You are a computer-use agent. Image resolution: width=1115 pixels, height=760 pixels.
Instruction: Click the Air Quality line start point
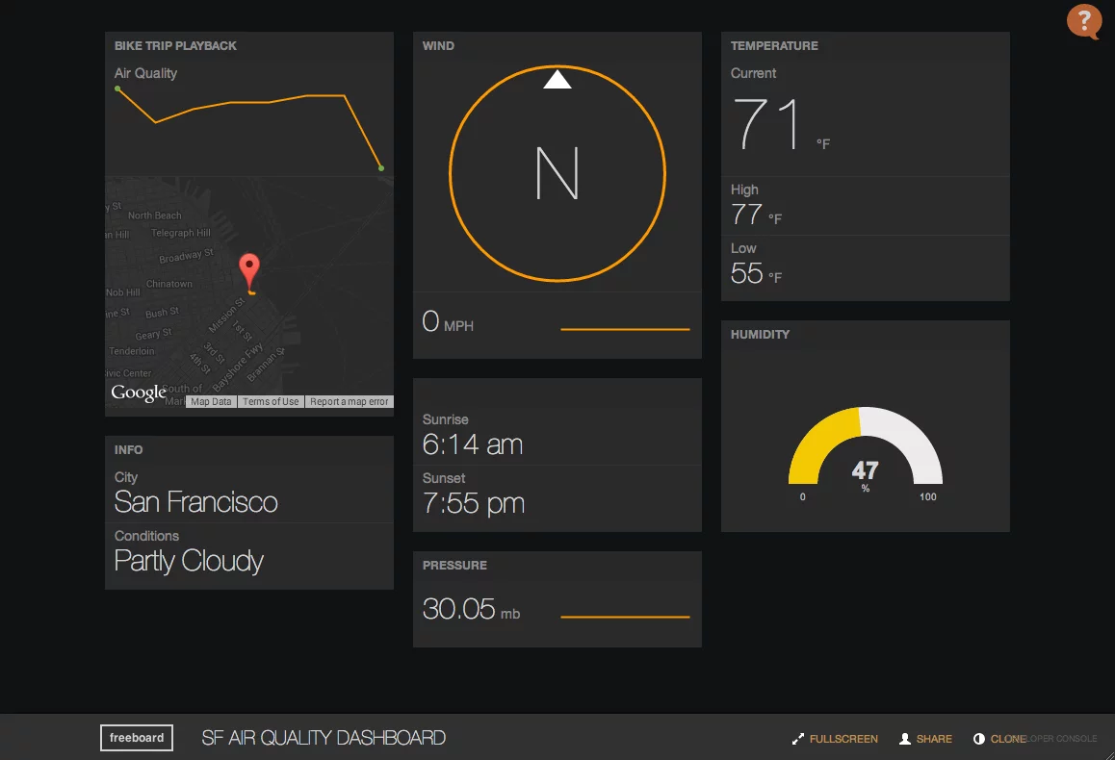pyautogui.click(x=118, y=89)
